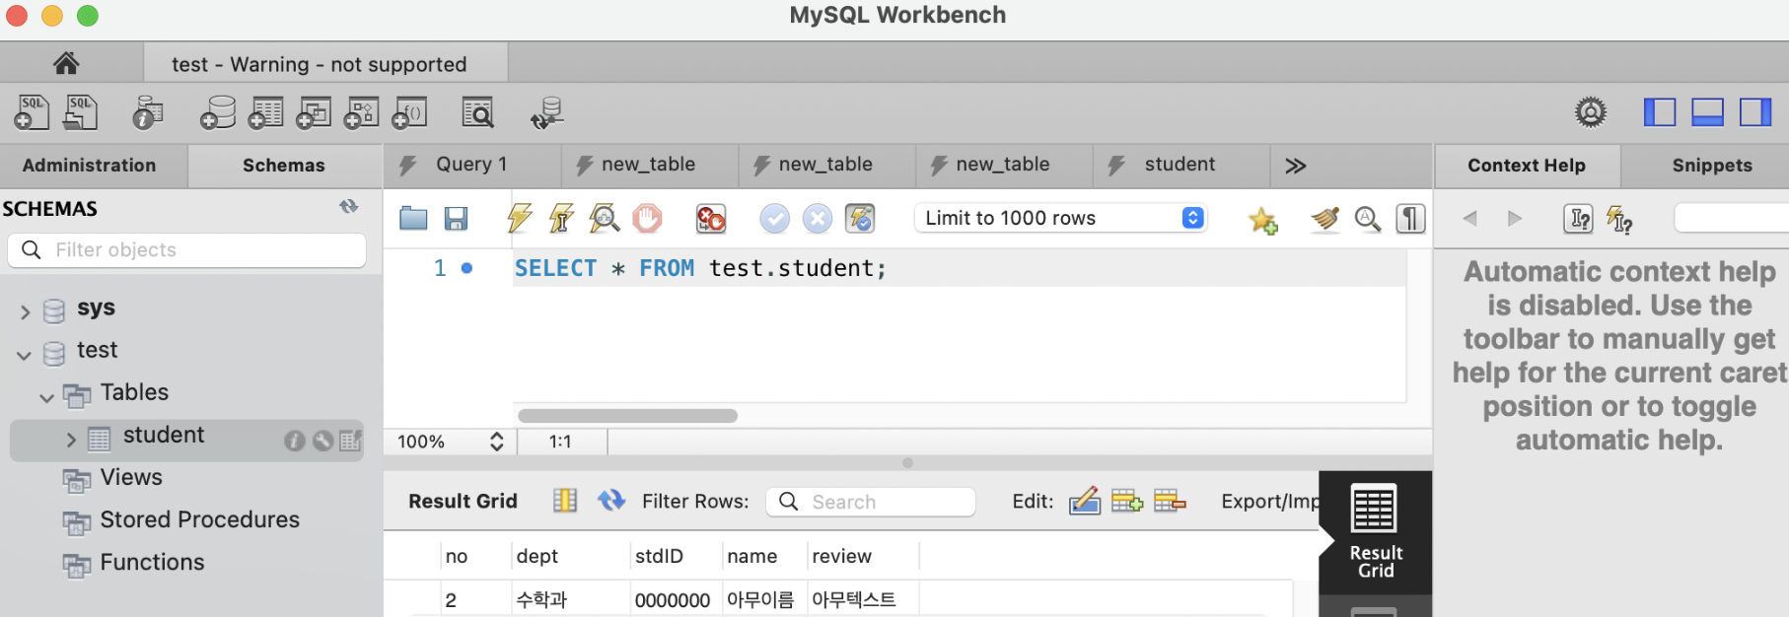
Task: Edit student table wrench icon
Action: click(322, 441)
